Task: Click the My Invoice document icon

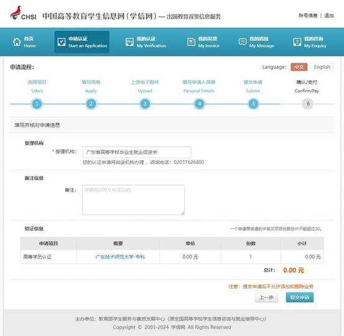Action: tap(191, 42)
